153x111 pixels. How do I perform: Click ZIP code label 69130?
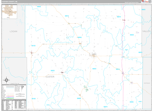tap(48, 105)
